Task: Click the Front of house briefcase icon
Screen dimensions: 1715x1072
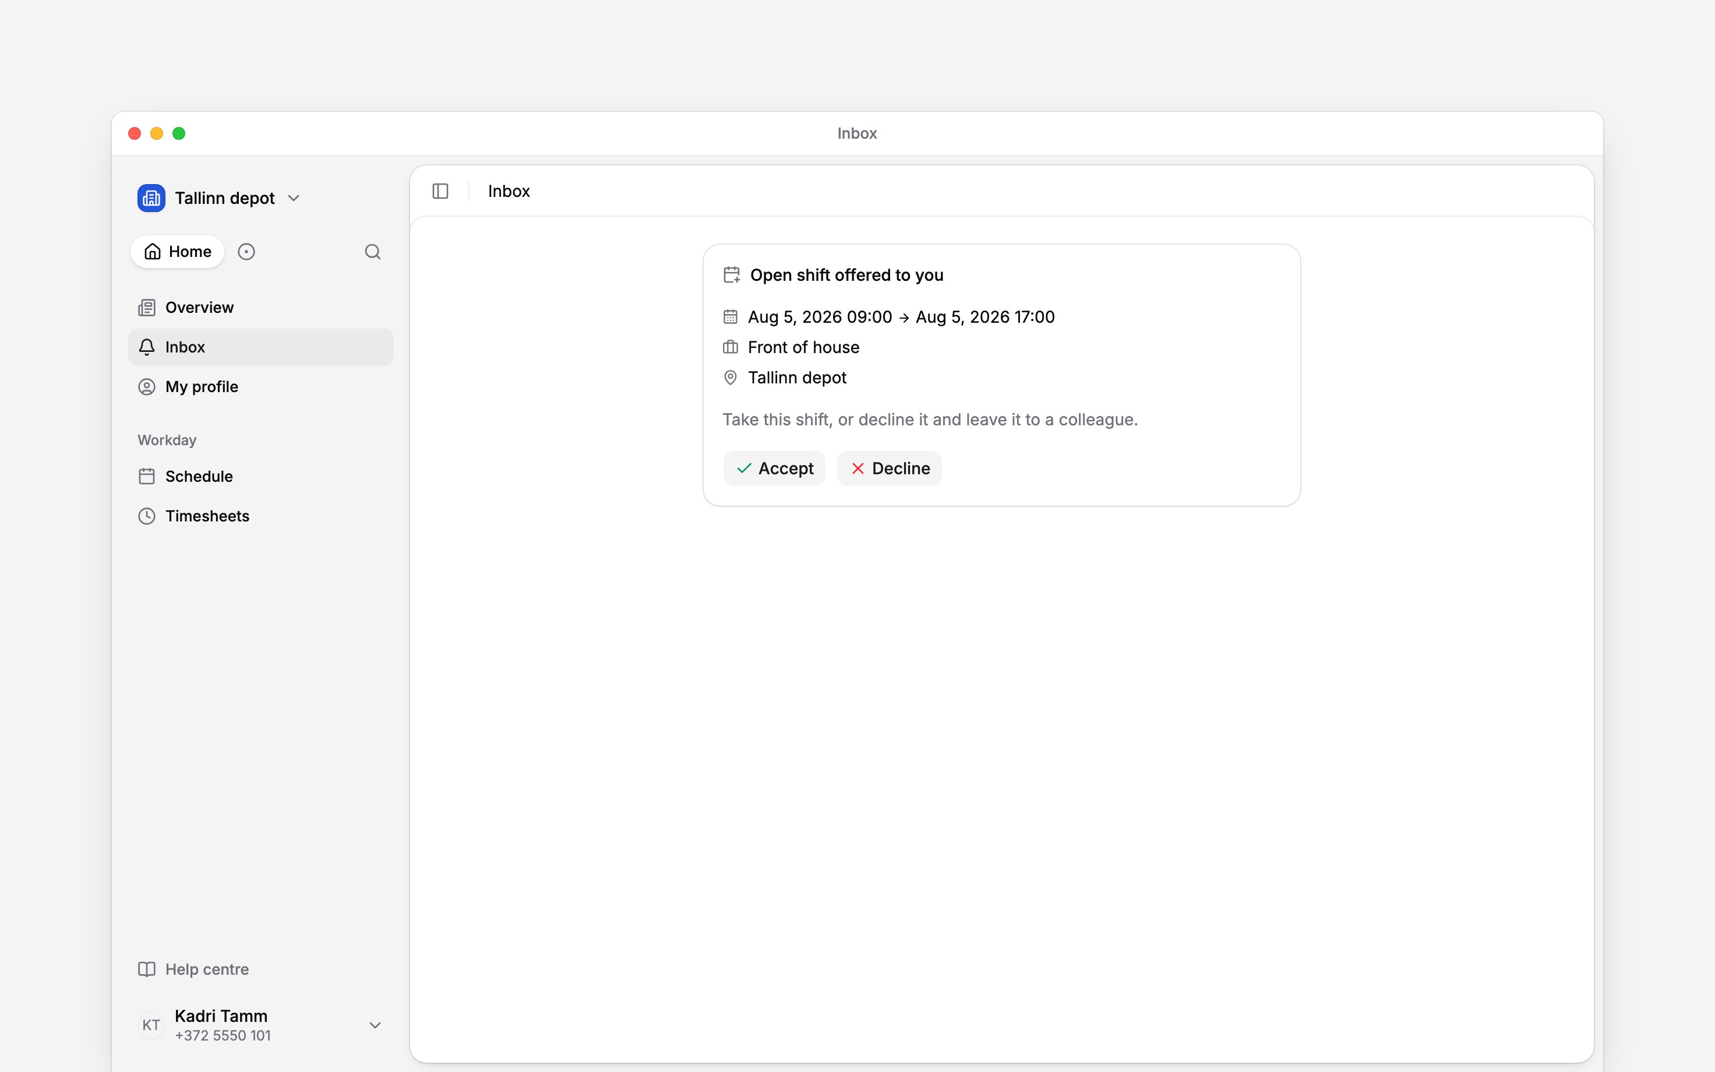Action: coord(731,347)
